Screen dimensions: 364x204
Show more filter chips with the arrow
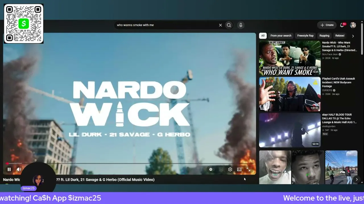click(x=353, y=36)
